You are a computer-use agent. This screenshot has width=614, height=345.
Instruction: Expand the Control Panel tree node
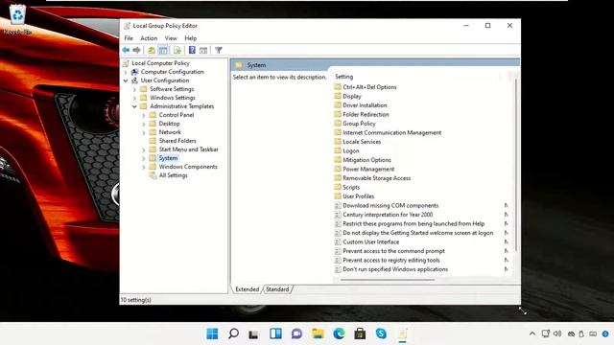[x=144, y=115]
